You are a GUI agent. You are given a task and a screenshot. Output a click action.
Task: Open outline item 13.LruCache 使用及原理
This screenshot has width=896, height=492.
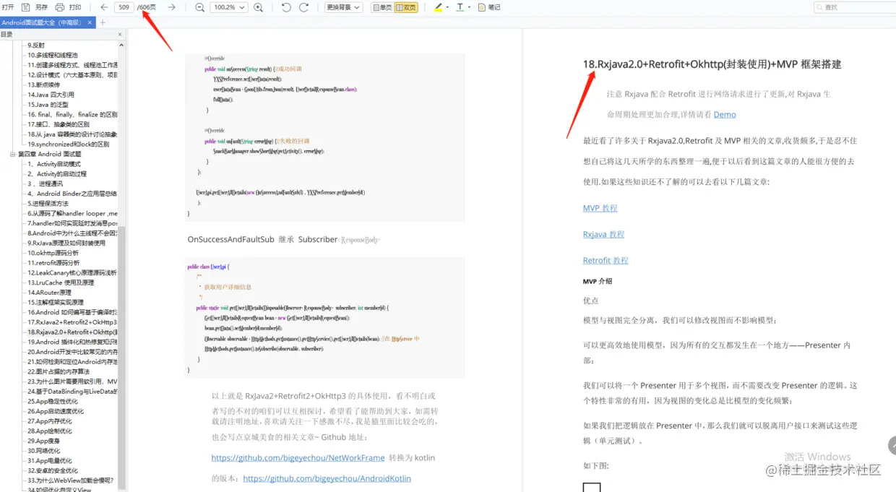pos(61,282)
